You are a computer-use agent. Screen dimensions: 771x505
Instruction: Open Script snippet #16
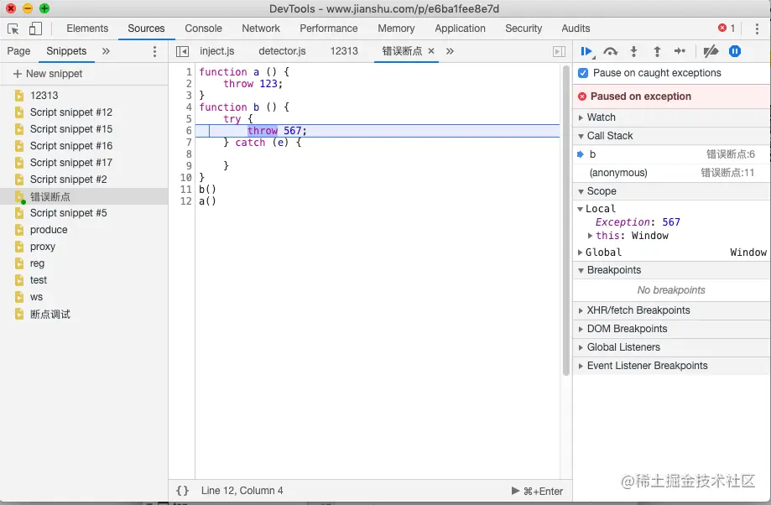(84, 146)
